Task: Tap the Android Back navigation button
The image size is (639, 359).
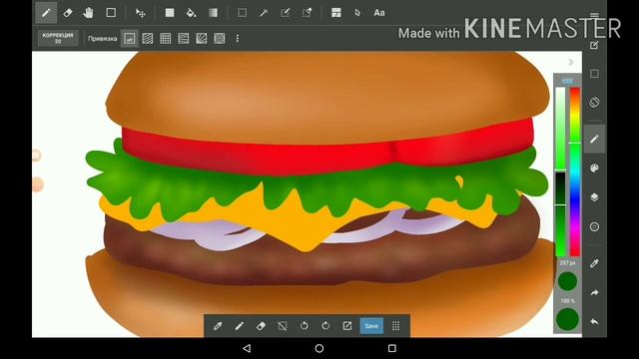Action: (x=247, y=348)
